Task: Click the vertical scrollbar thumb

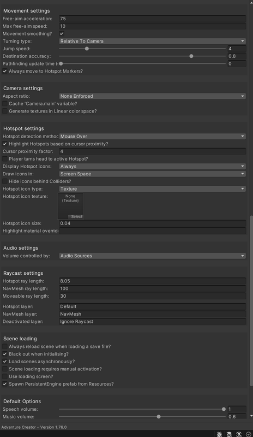Action: click(251, 300)
